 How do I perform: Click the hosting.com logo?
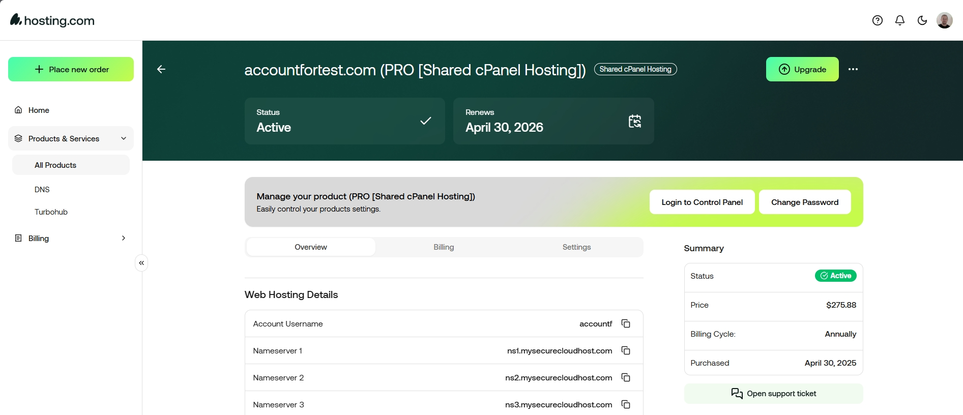coord(52,20)
